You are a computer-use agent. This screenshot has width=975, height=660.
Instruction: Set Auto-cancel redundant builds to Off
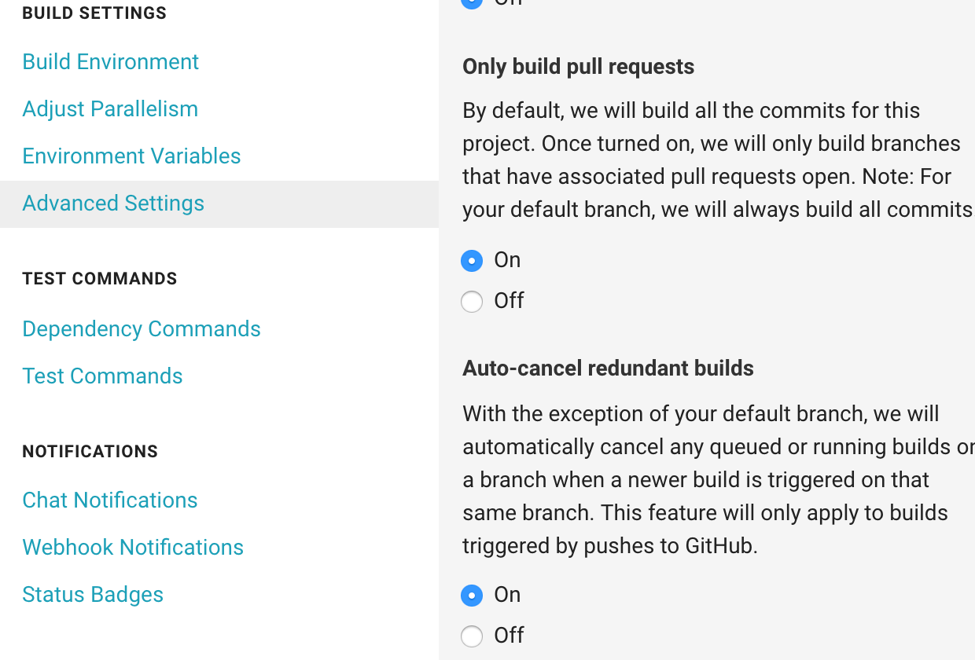click(472, 636)
